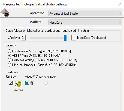Click the Ravenna label text

[x=18, y=90]
